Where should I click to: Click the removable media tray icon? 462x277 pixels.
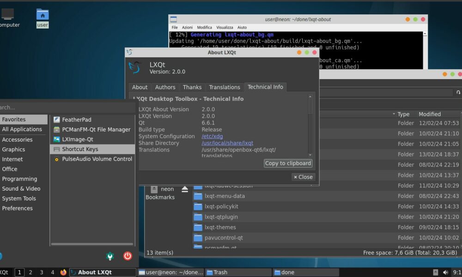[436, 272]
